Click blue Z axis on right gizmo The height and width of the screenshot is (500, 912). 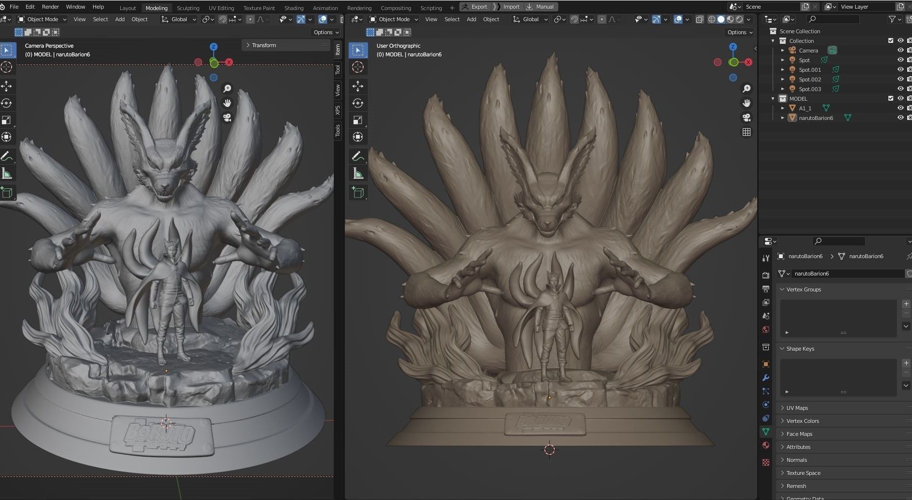pos(733,47)
